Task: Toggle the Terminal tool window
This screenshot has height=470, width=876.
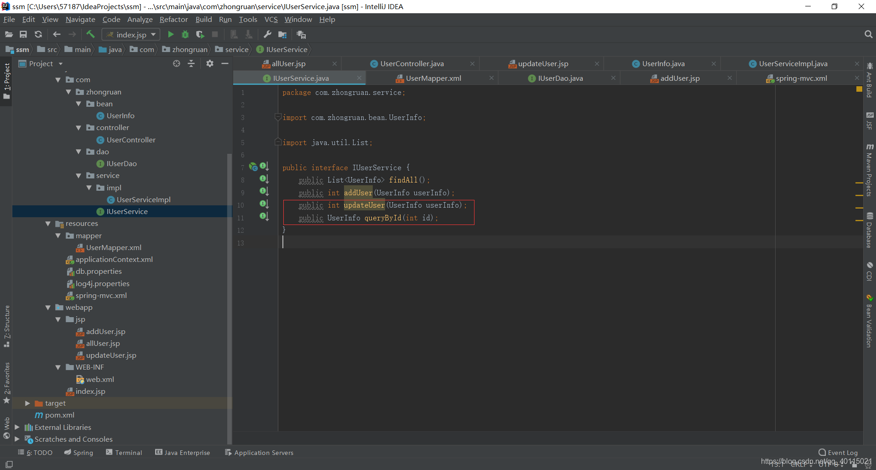Action: [x=124, y=452]
